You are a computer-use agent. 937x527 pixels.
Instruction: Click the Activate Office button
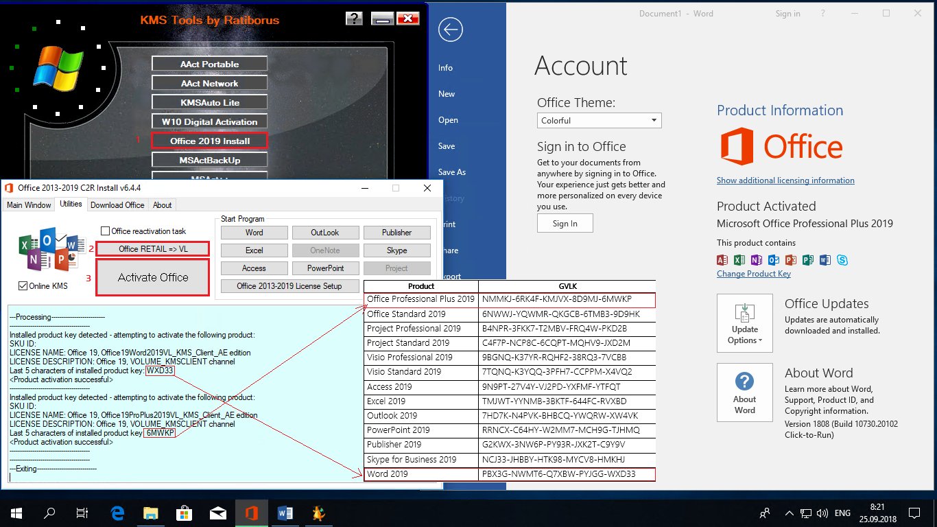point(153,277)
